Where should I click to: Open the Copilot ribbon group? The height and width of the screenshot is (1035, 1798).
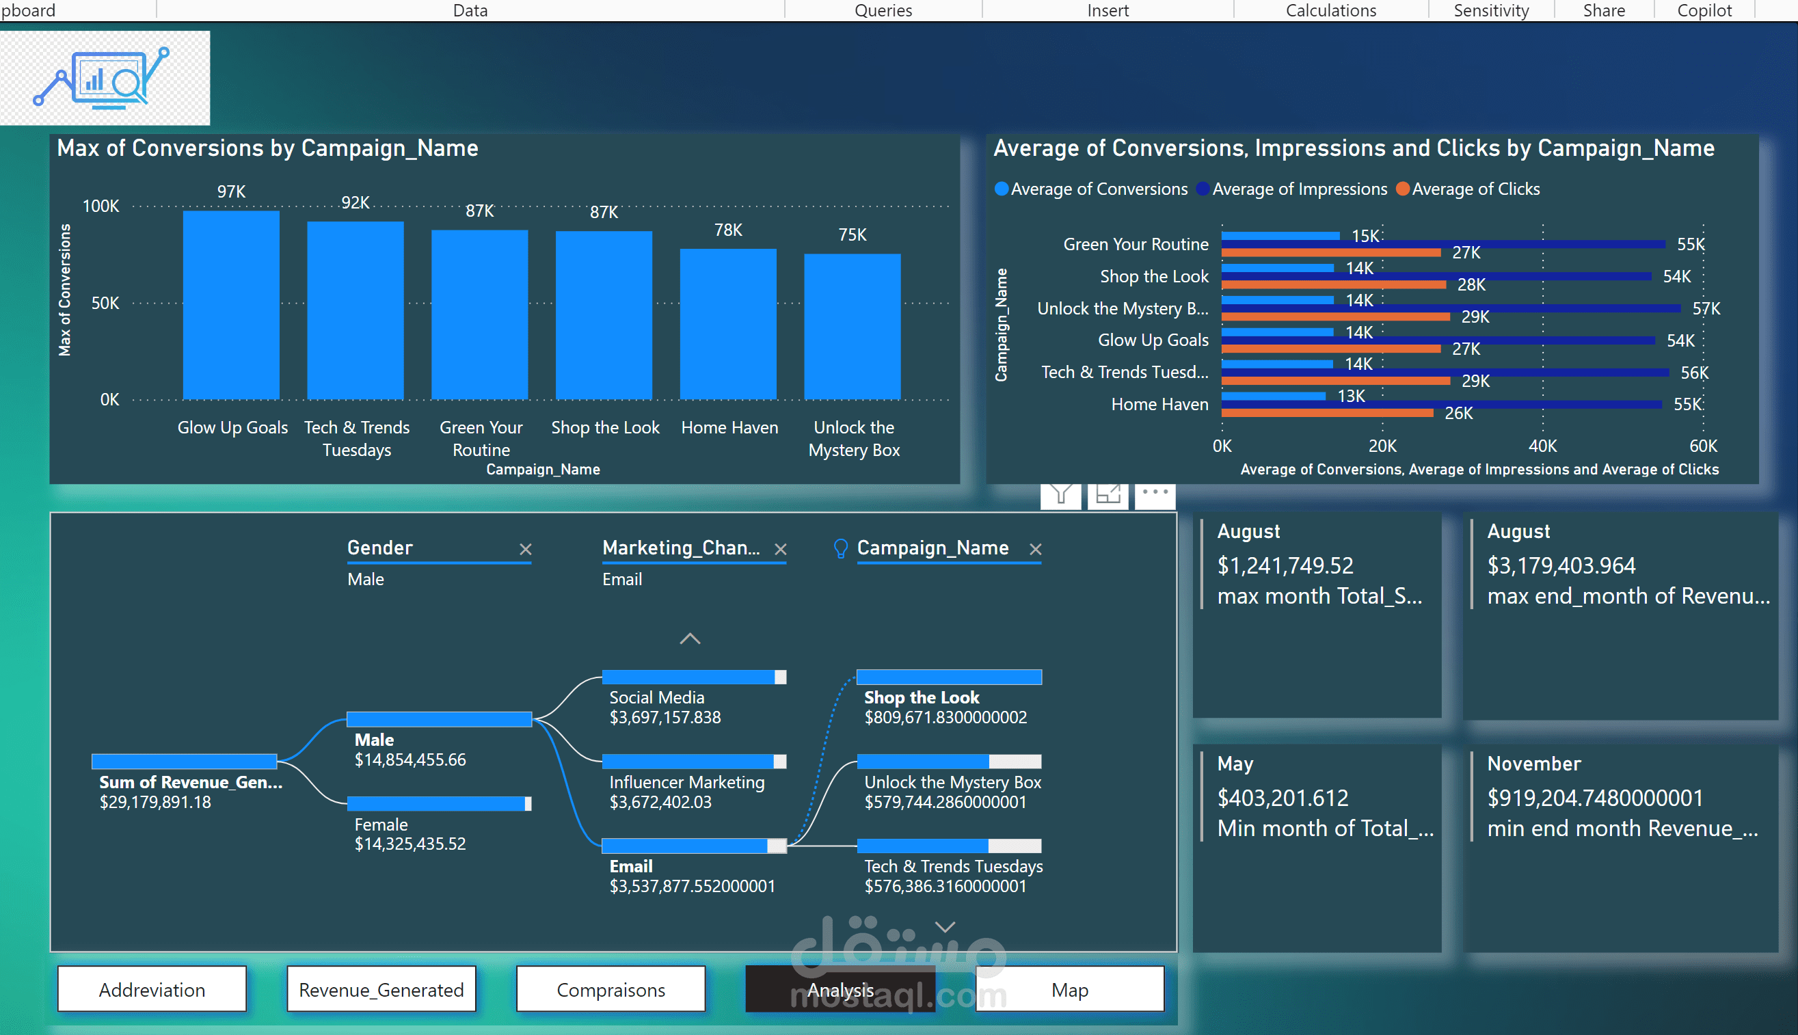(x=1704, y=10)
